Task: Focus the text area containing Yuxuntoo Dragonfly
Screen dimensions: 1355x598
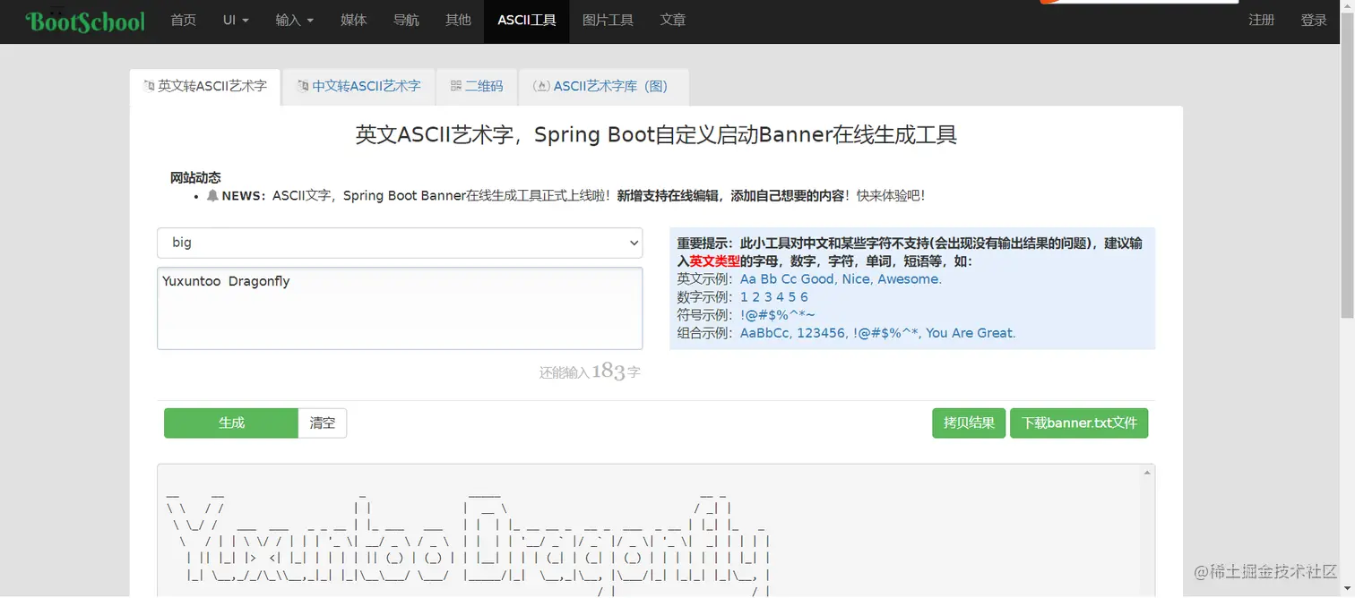Action: (x=400, y=308)
